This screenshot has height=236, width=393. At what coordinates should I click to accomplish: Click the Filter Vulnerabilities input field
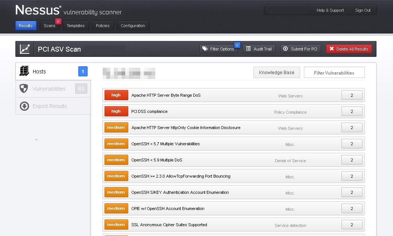(334, 73)
